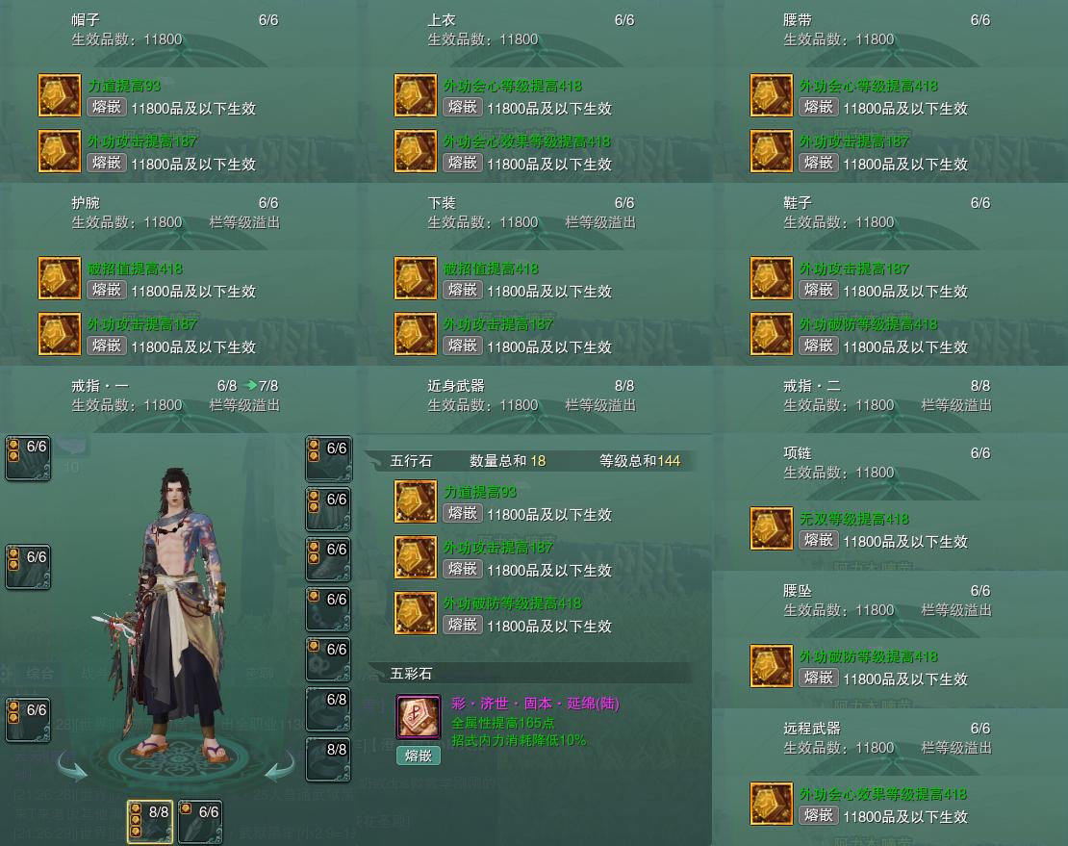The height and width of the screenshot is (846, 1068).
Task: Click the 力道提高93 gem icon under 帽子
Action: point(60,95)
